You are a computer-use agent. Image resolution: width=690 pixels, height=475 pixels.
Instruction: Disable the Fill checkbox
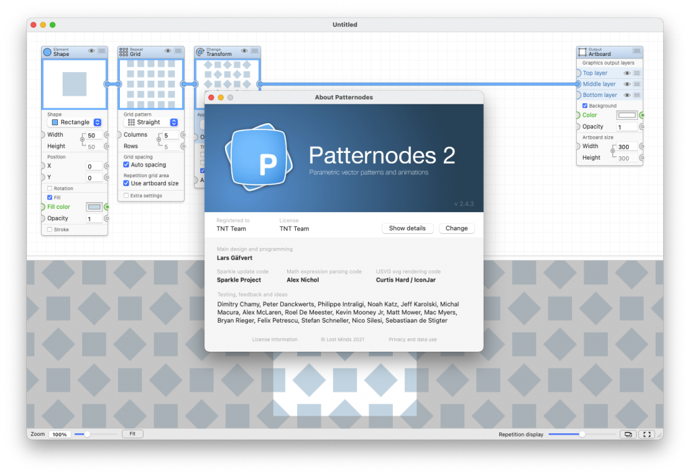point(50,197)
